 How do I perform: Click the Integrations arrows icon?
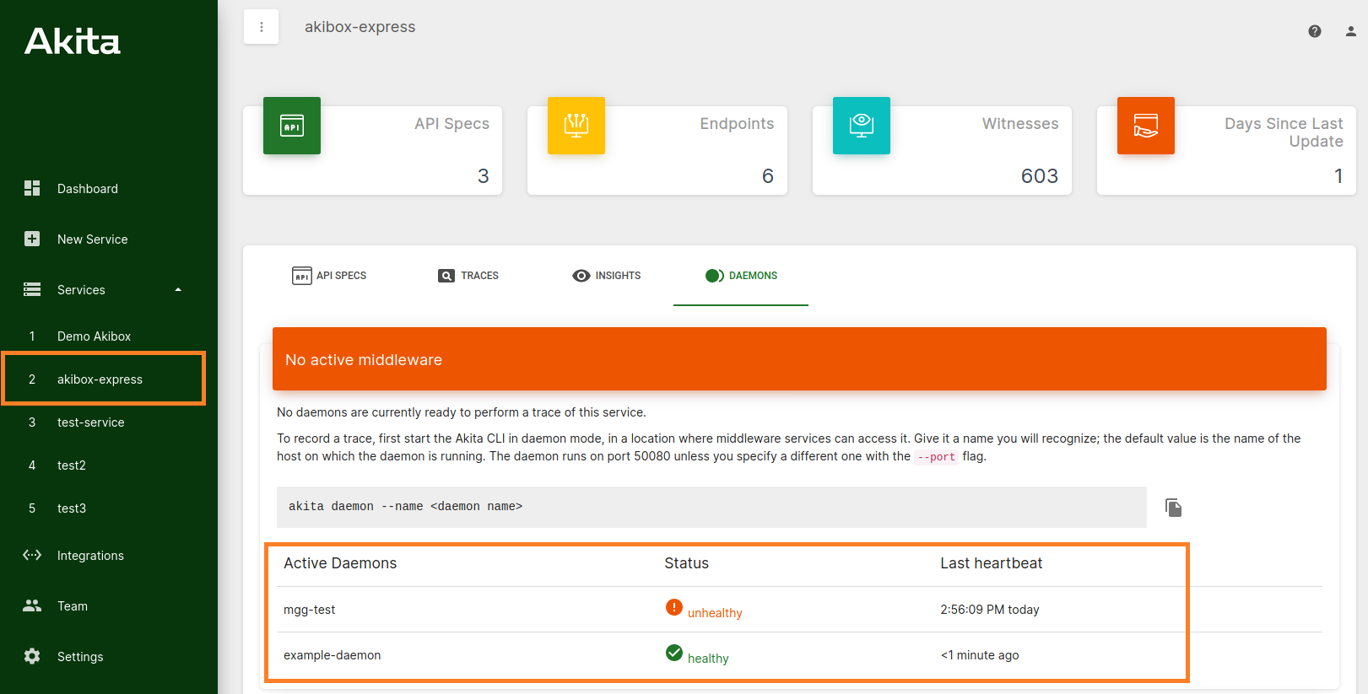pyautogui.click(x=32, y=555)
